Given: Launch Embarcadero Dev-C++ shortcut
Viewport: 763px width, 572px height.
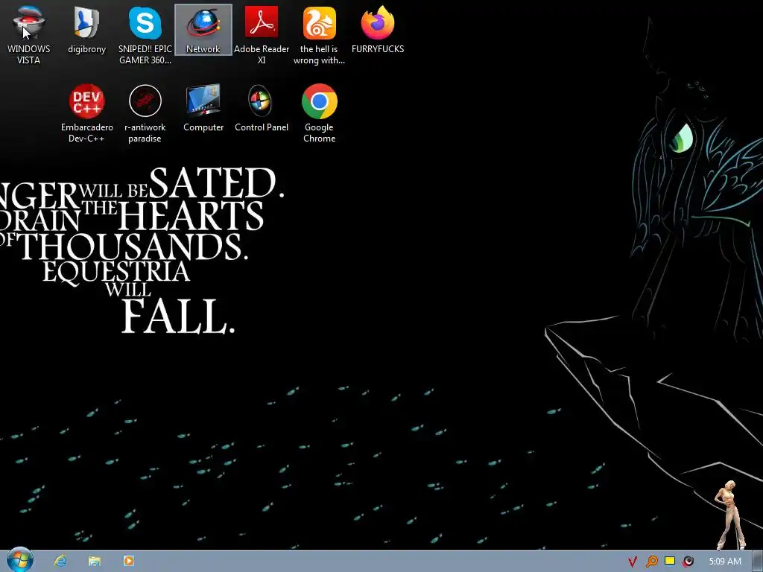Looking at the screenshot, I should click(x=86, y=113).
